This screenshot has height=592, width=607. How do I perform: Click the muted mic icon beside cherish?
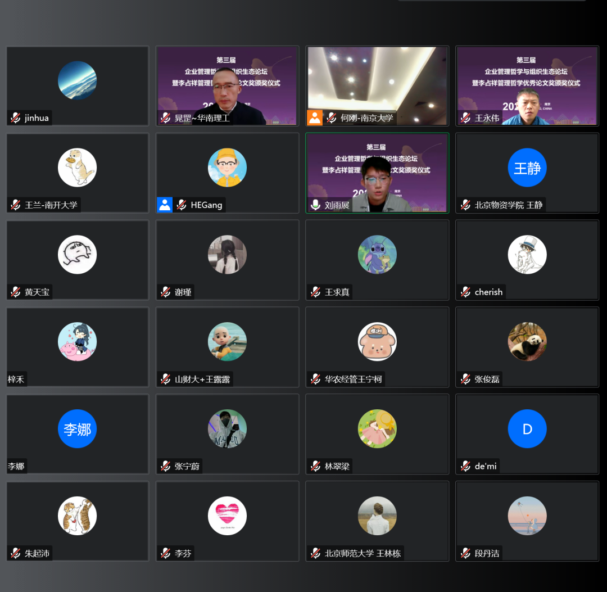click(466, 292)
